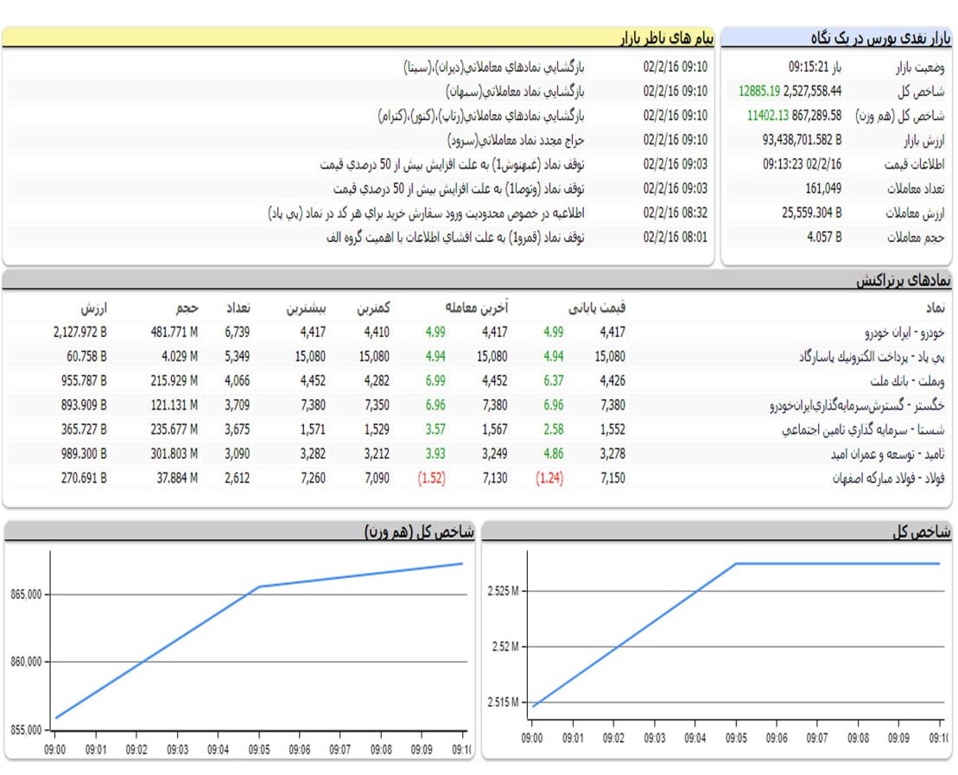
Task: Open the message about reopening (دیران),(سیتا)
Action: coord(493,67)
